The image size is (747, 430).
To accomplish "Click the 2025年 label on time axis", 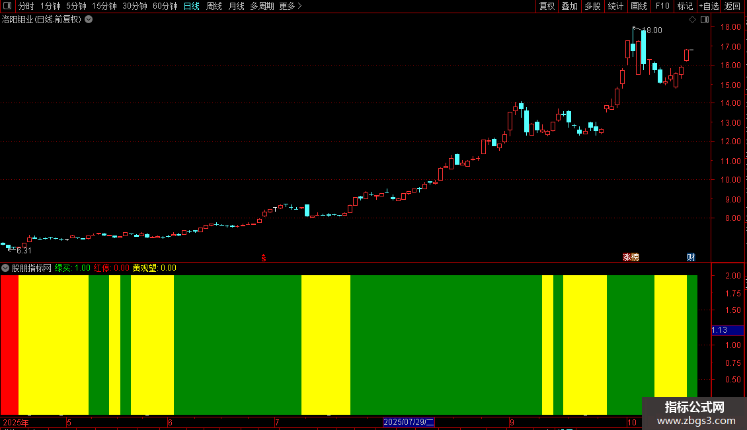I will (16, 422).
